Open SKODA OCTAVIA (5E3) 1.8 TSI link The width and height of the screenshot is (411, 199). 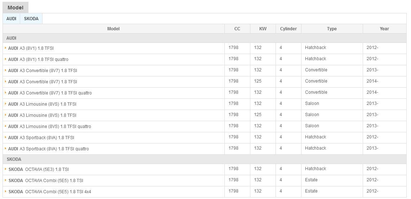39,169
